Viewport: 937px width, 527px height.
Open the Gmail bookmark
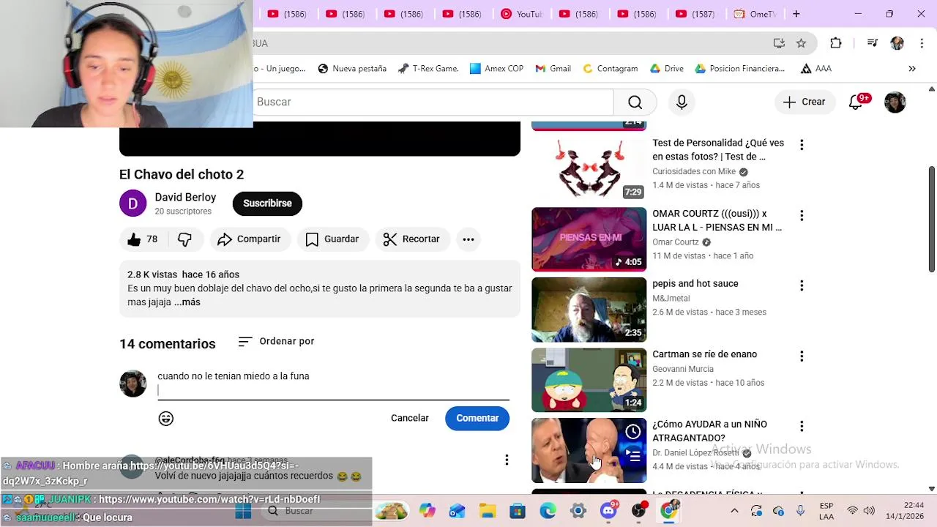tap(553, 69)
